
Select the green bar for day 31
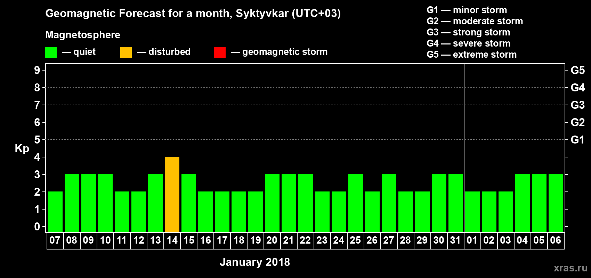click(456, 203)
